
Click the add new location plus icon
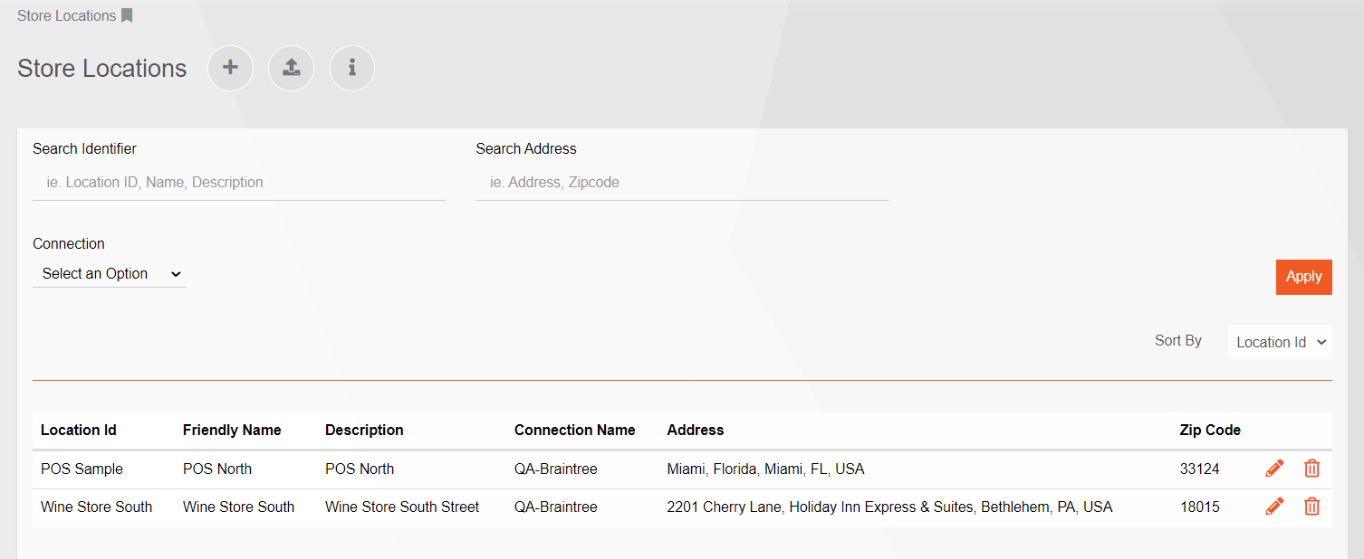pos(230,68)
